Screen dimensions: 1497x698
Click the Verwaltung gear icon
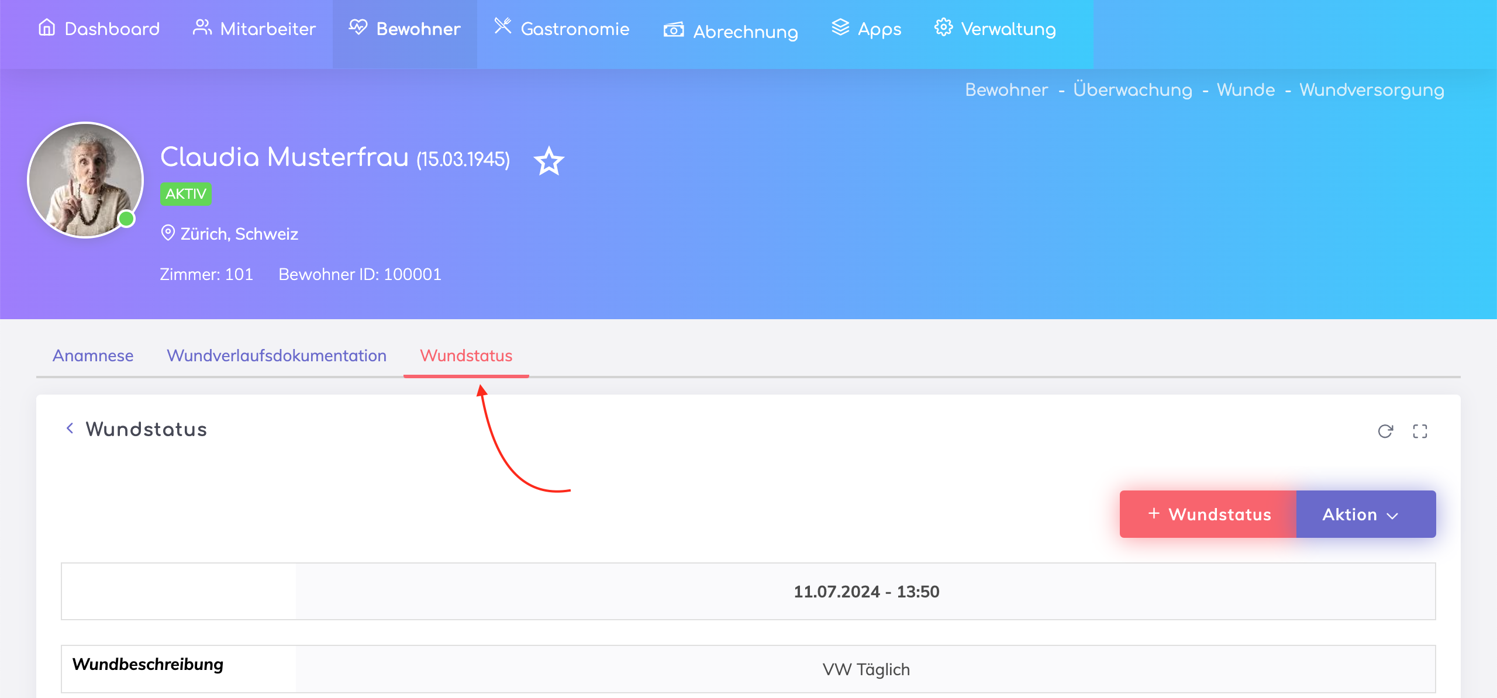[943, 27]
